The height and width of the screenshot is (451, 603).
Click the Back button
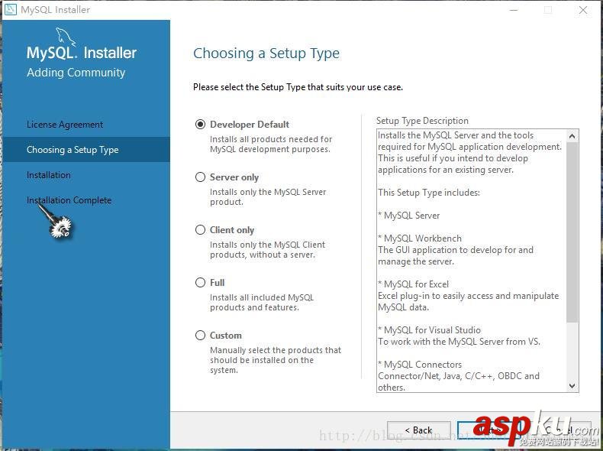[419, 430]
